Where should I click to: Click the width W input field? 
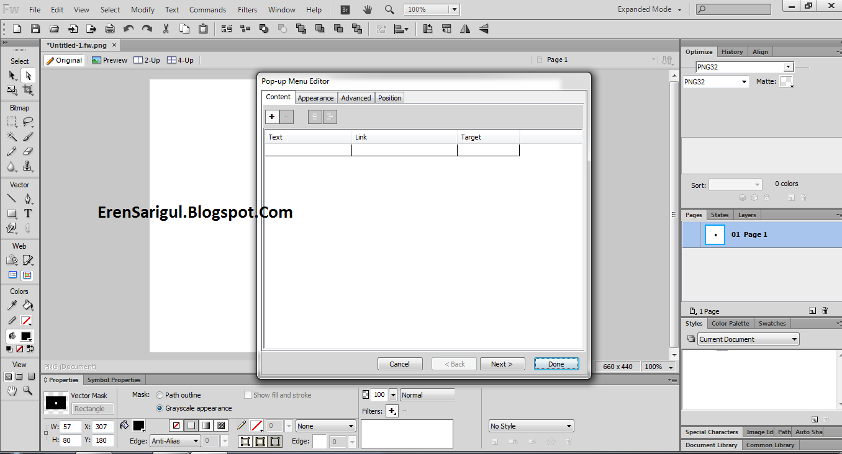71,427
